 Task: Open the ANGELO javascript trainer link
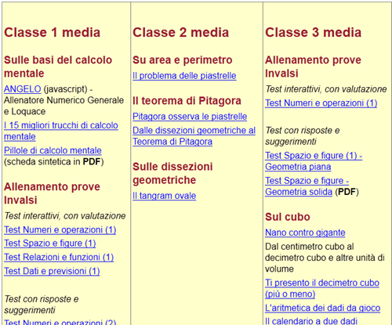(x=23, y=89)
